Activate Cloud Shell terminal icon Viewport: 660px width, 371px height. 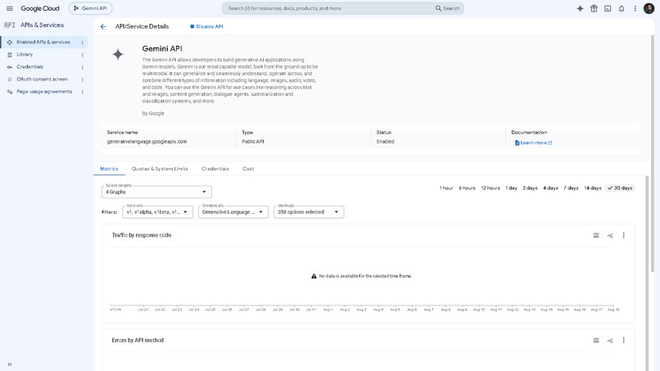[x=608, y=8]
